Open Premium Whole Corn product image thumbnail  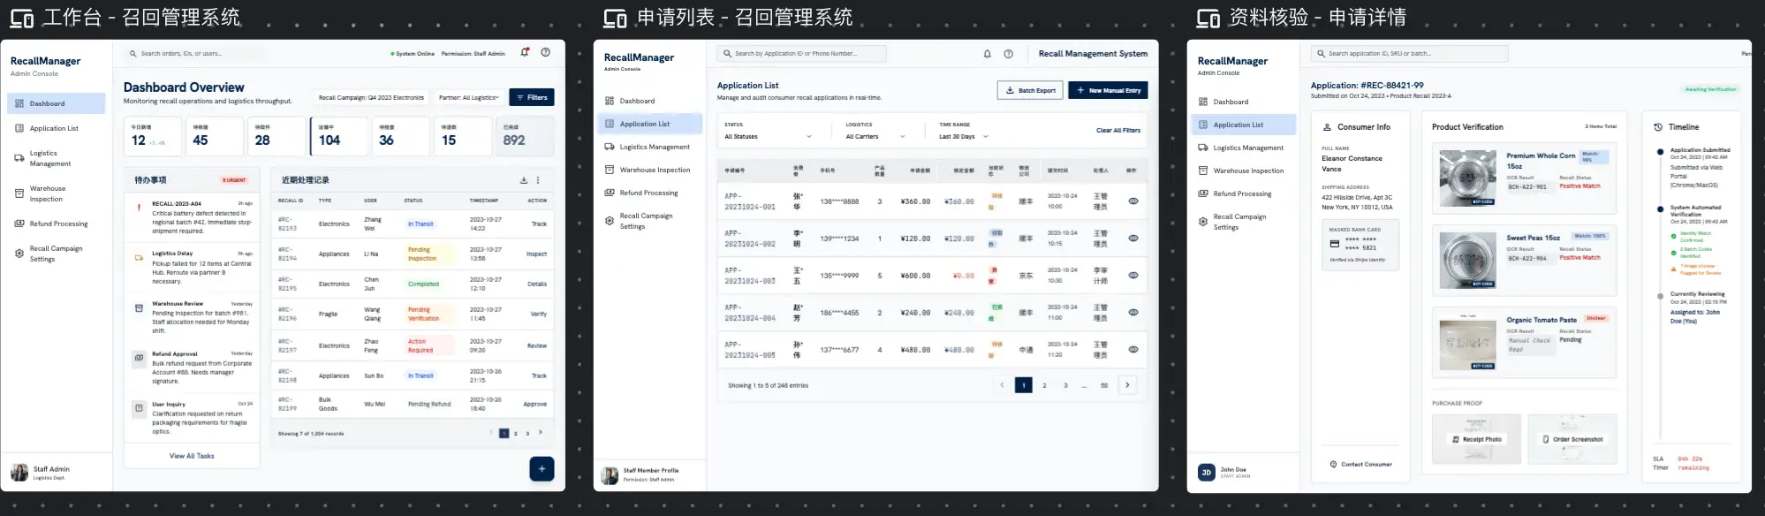pyautogui.click(x=1467, y=178)
